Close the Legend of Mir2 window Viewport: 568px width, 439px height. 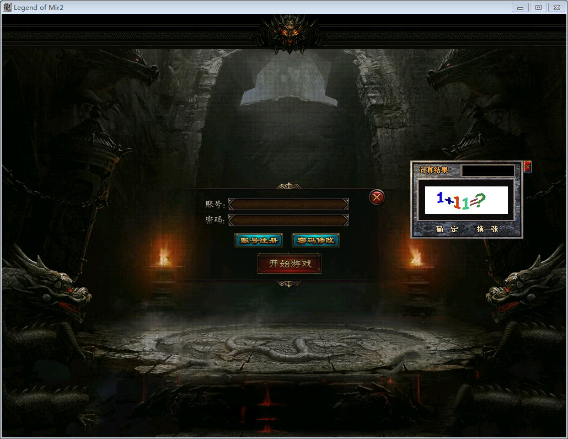point(557,7)
